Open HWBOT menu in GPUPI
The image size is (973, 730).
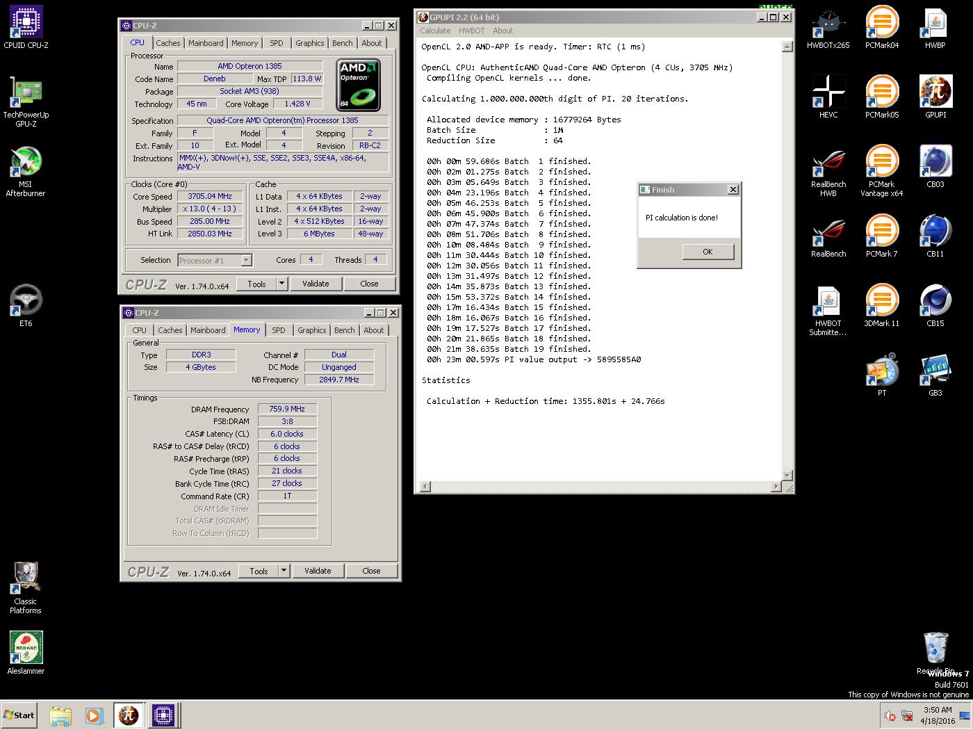pyautogui.click(x=472, y=31)
